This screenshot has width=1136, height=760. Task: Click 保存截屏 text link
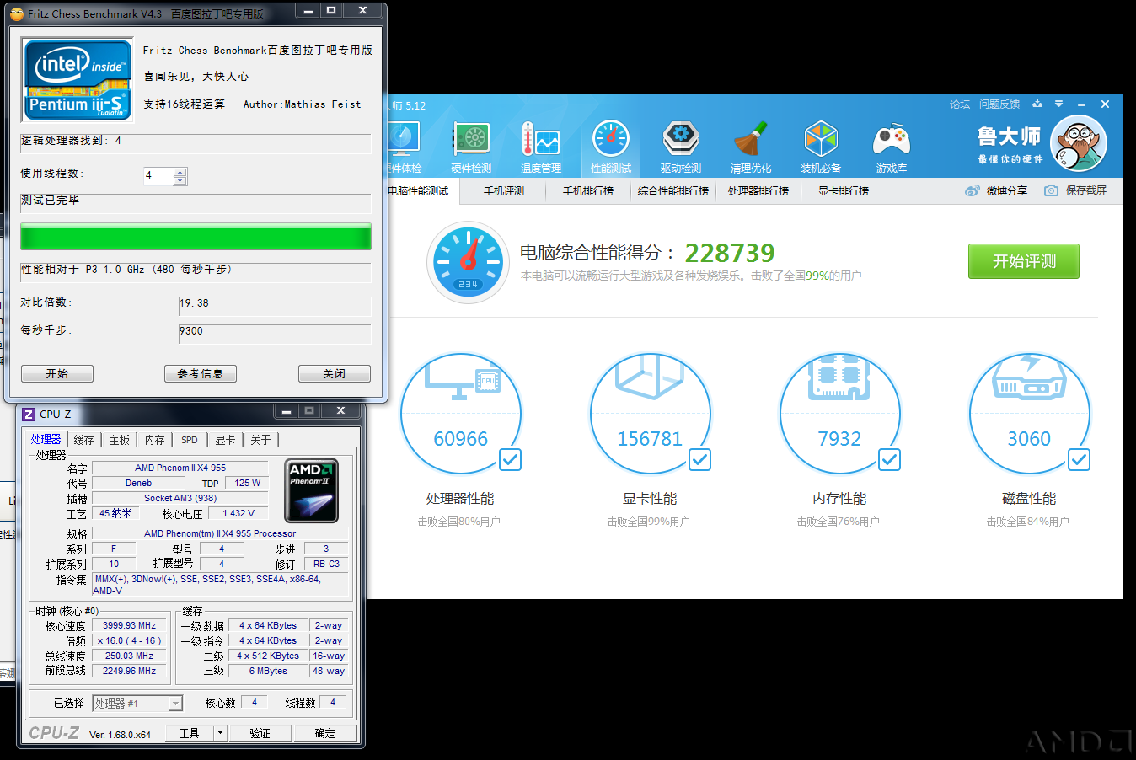[1086, 190]
